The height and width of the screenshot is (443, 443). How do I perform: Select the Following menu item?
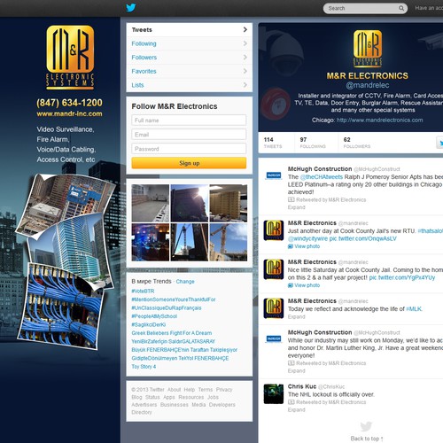point(189,43)
